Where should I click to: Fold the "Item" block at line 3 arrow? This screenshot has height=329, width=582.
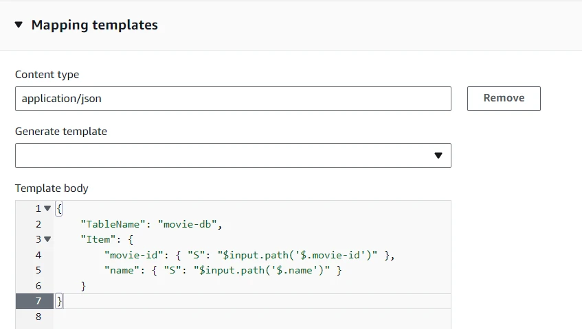(47, 239)
